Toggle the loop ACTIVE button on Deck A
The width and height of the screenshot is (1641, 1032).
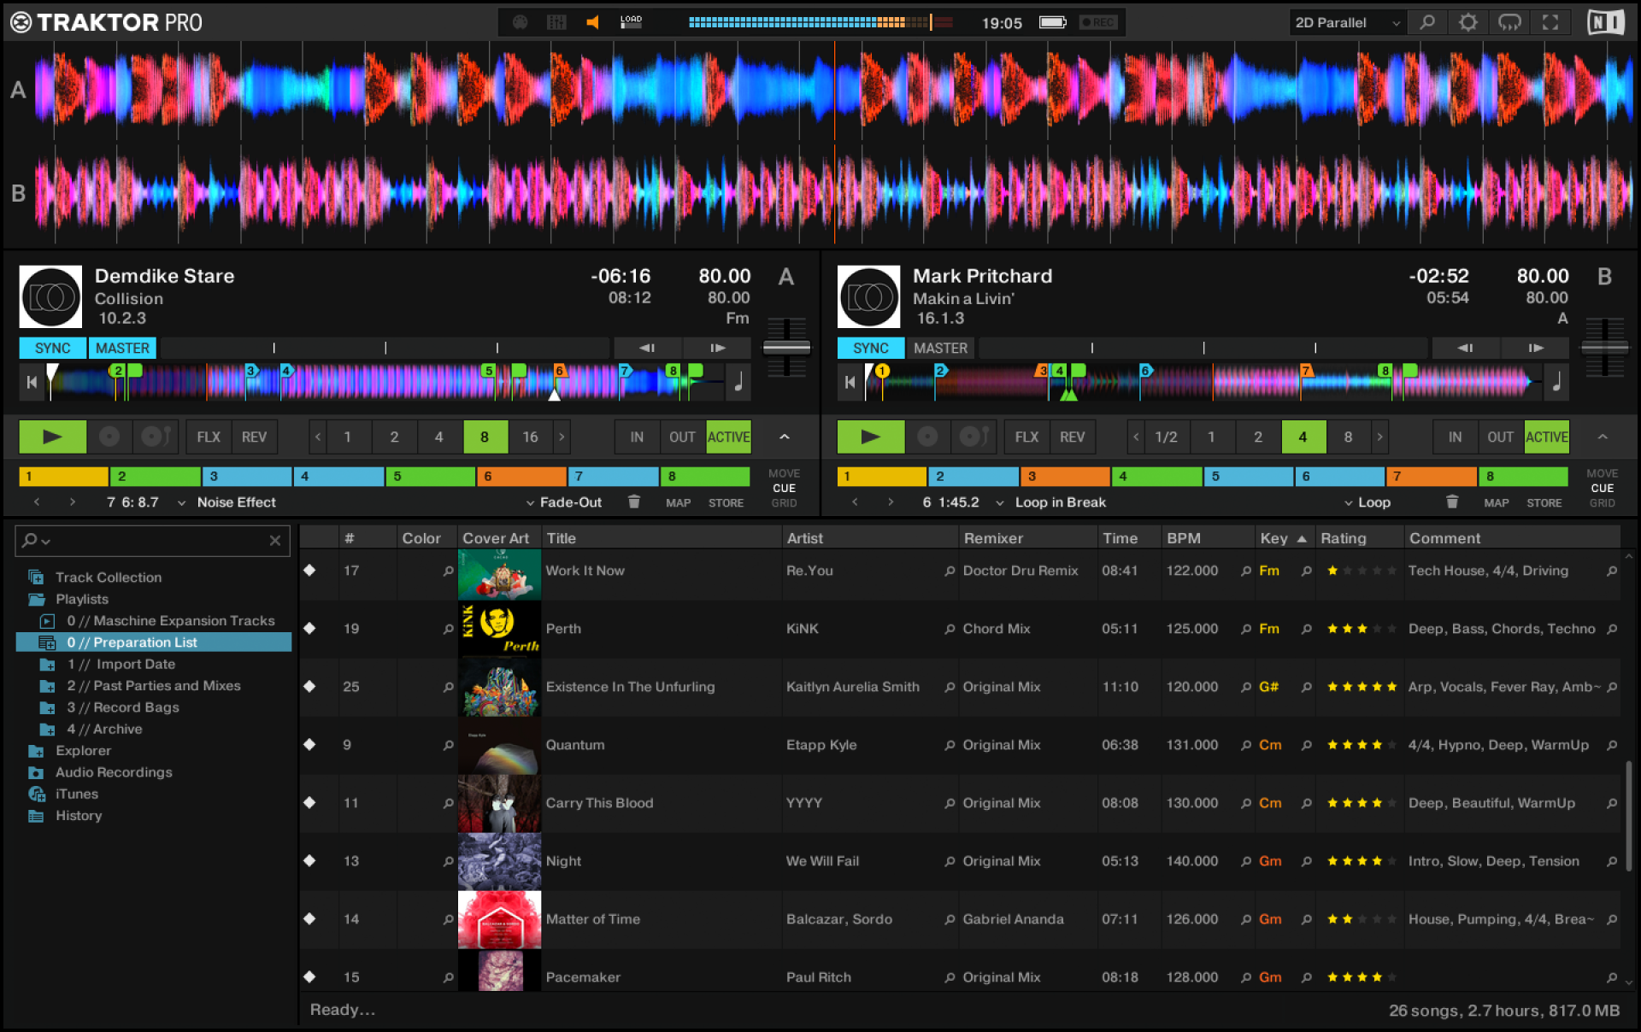728,437
